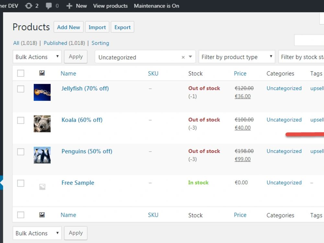Open Filter by product type dropdown
Screen dimensions: 324x243
pos(237,57)
